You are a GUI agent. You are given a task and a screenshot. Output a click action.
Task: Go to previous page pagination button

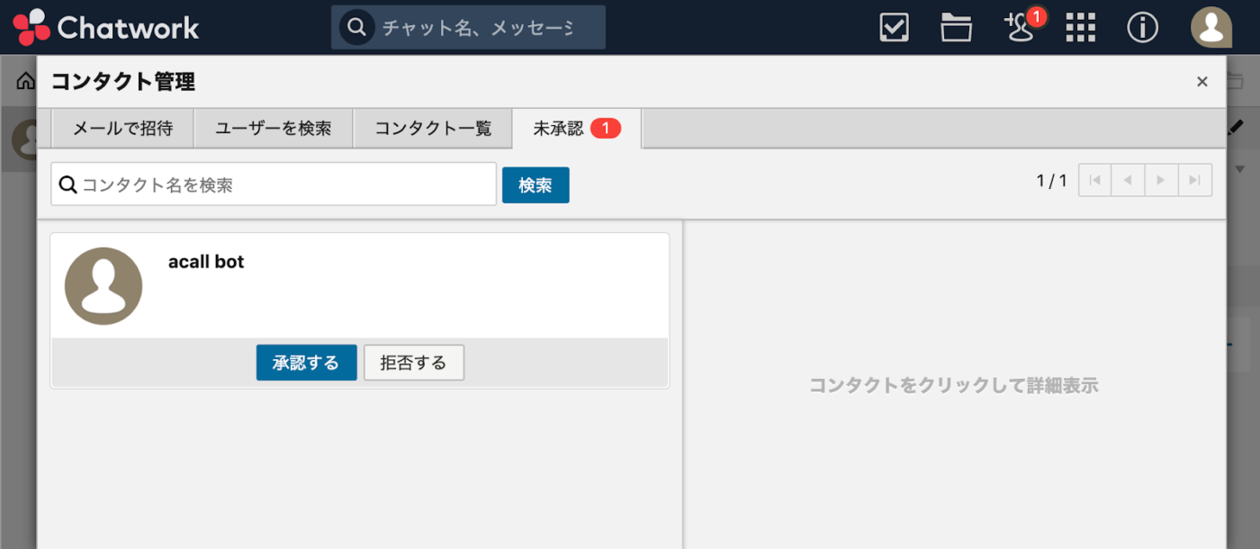[x=1128, y=180]
